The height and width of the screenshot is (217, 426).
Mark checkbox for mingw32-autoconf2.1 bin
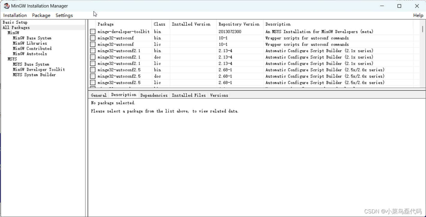coord(93,51)
